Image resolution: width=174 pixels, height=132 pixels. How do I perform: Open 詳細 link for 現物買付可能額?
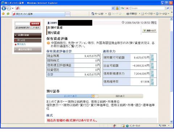(152, 58)
